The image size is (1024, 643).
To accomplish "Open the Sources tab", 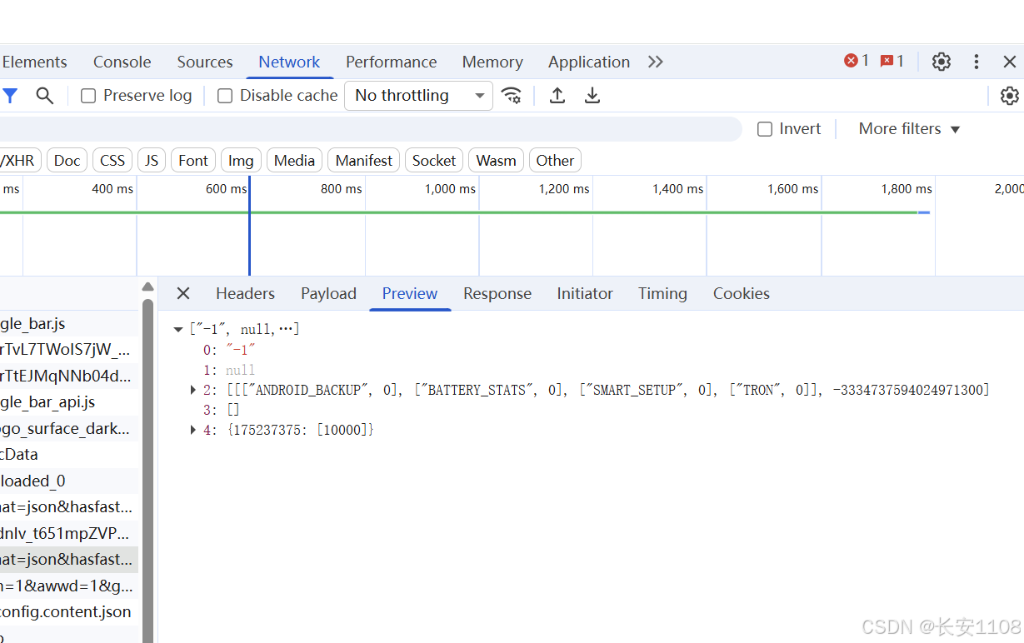I will click(x=205, y=62).
